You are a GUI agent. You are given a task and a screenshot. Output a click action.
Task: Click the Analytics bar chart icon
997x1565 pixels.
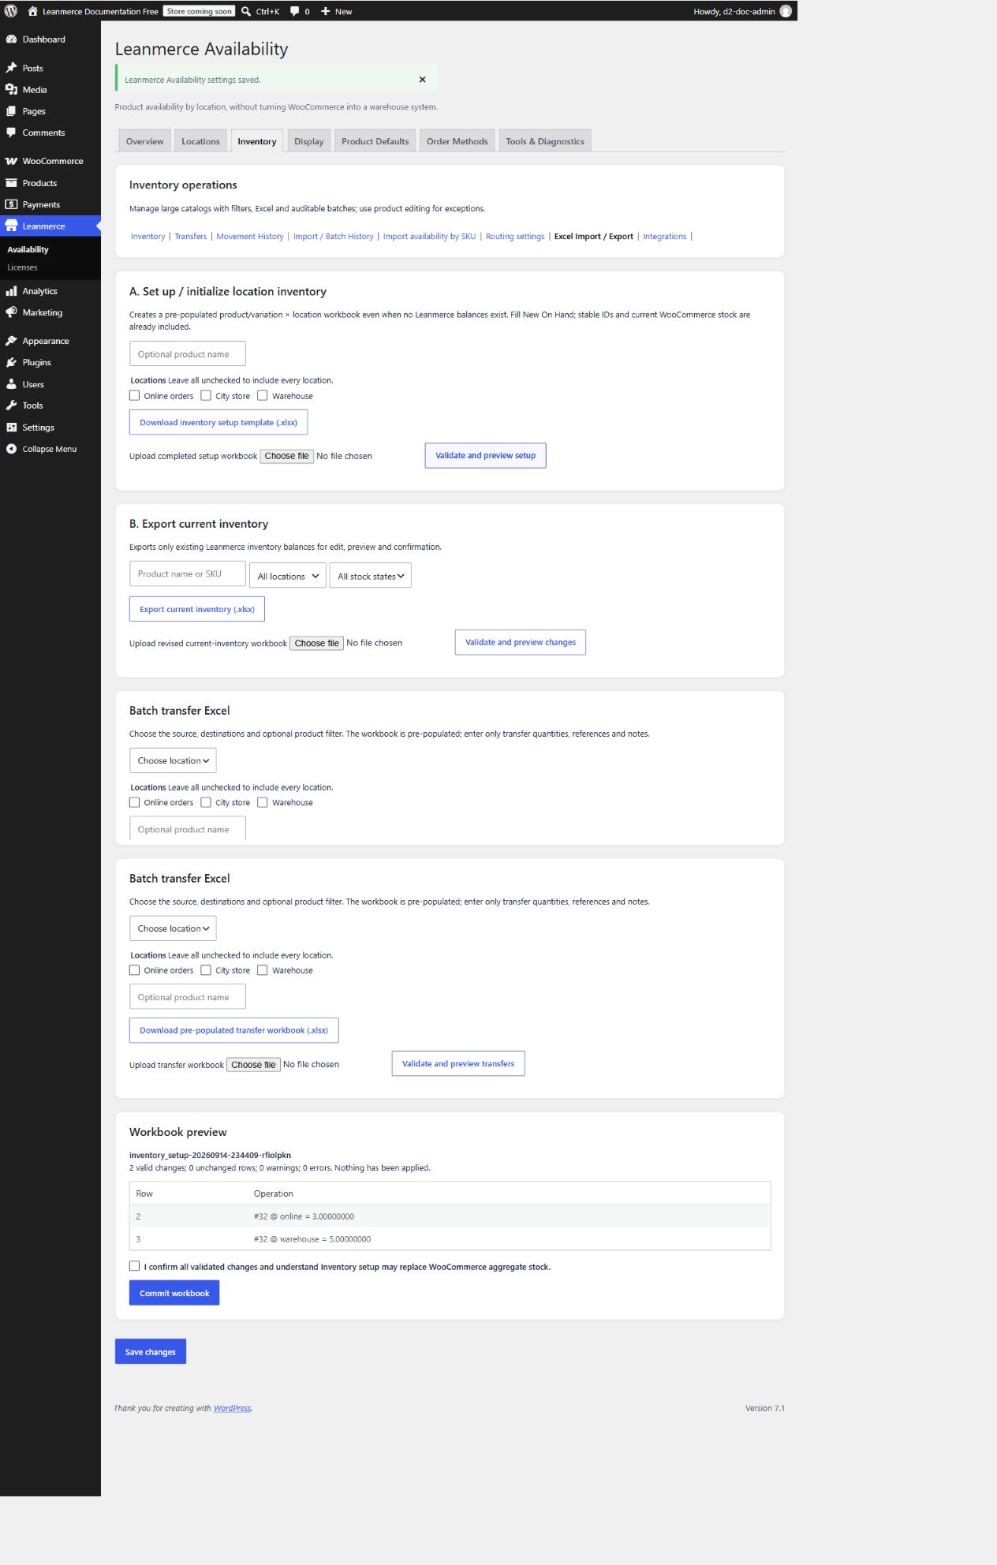click(x=11, y=291)
